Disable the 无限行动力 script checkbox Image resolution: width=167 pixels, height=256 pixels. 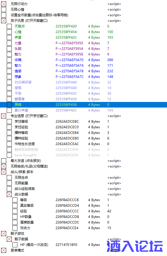[4, 4]
